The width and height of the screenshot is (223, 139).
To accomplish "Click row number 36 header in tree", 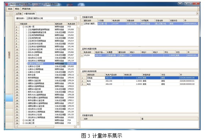I will (x=17, y=123).
